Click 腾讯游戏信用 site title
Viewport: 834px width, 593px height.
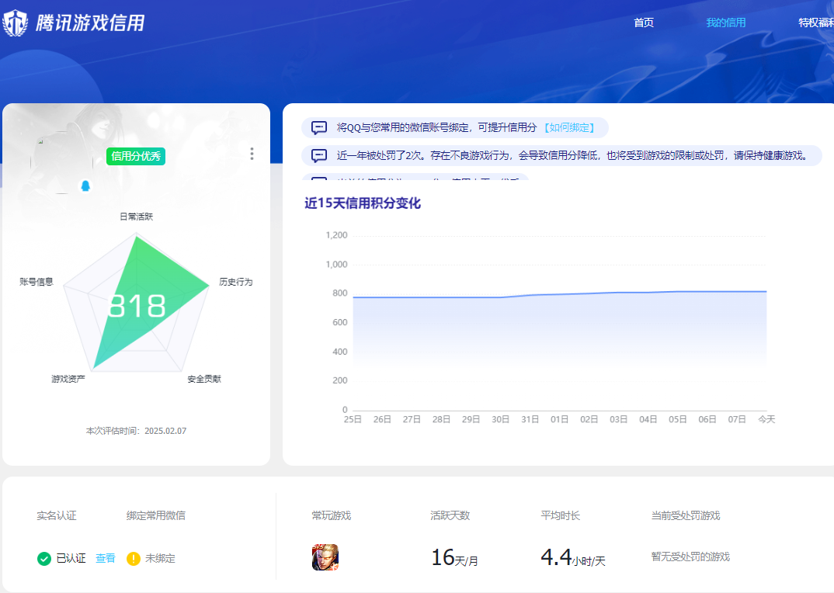(x=90, y=23)
